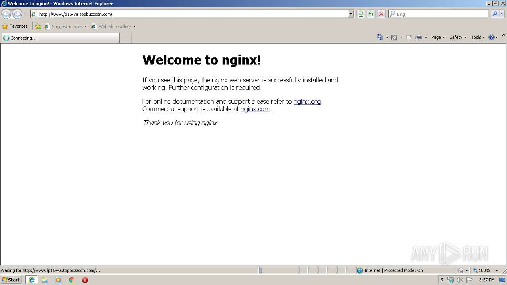The image size is (507, 285).
Task: Expand the zoom level dropdown arrow
Action: click(x=497, y=270)
